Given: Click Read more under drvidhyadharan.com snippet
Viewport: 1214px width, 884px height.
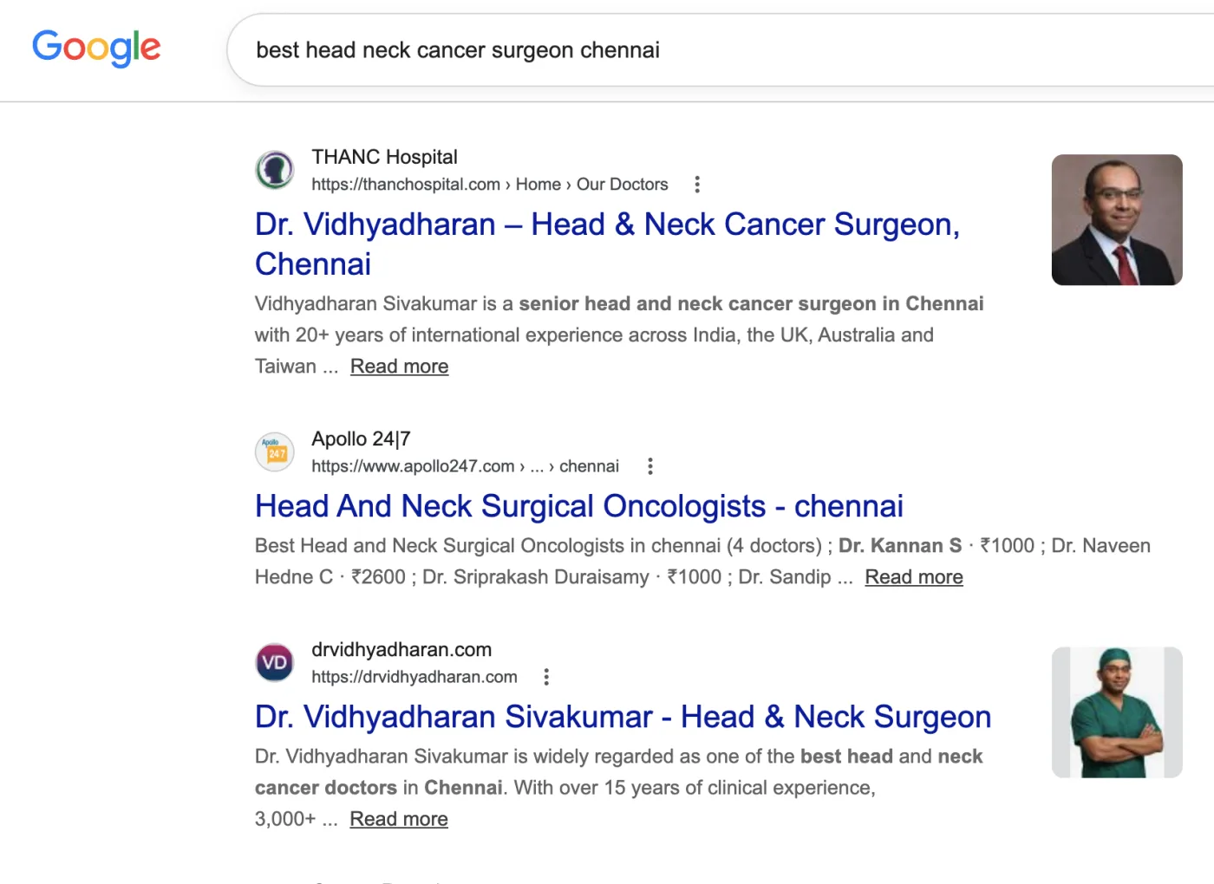Looking at the screenshot, I should (399, 819).
